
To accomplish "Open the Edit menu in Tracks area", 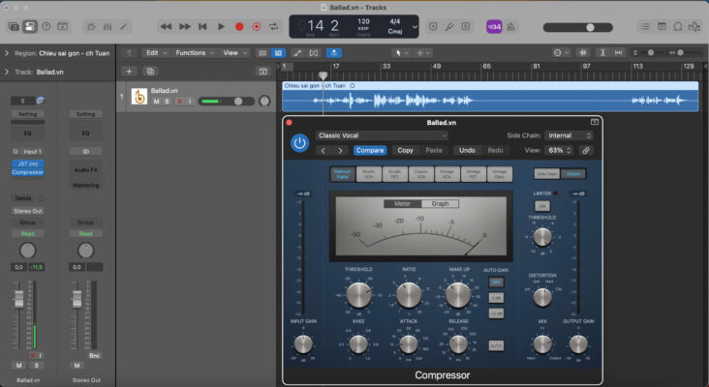I will 156,53.
